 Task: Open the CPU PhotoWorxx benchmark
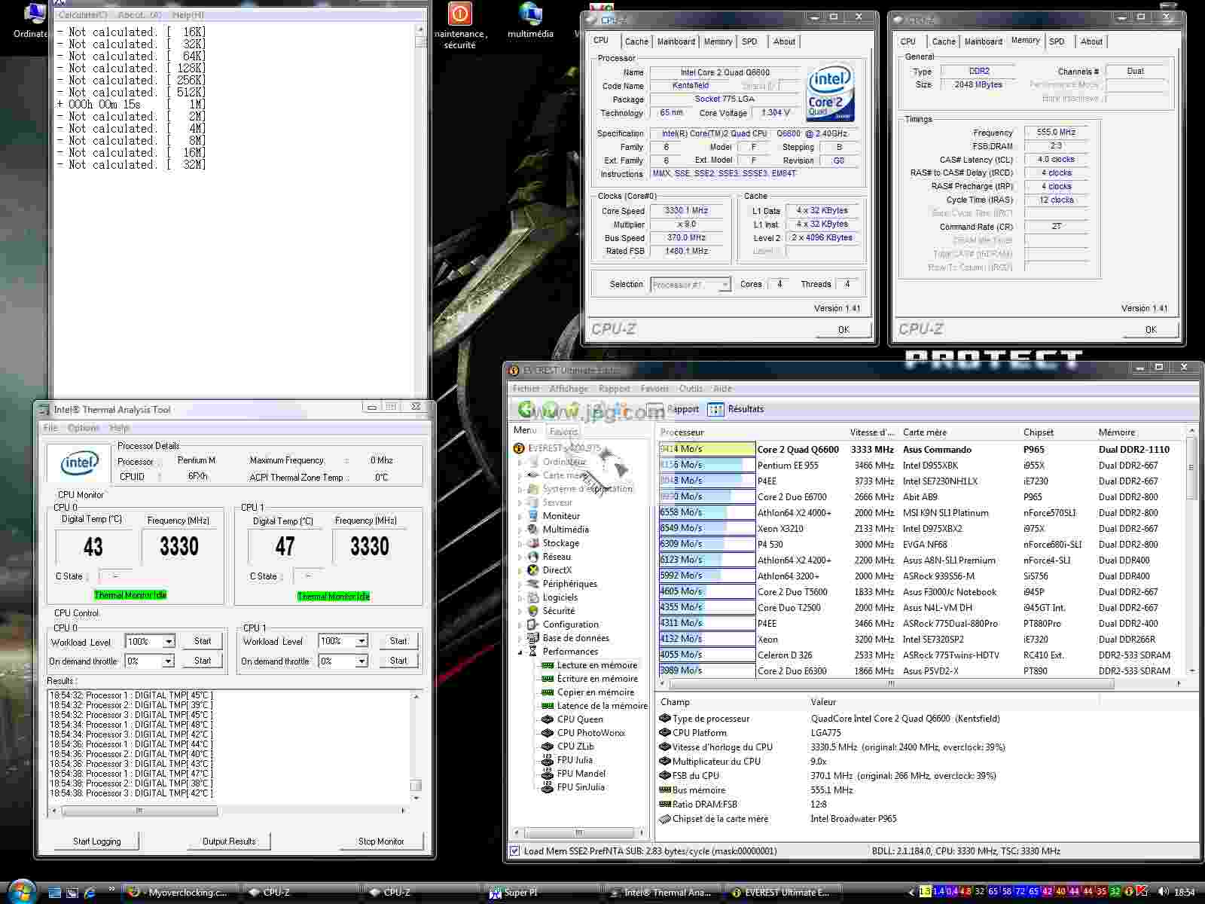click(x=591, y=733)
